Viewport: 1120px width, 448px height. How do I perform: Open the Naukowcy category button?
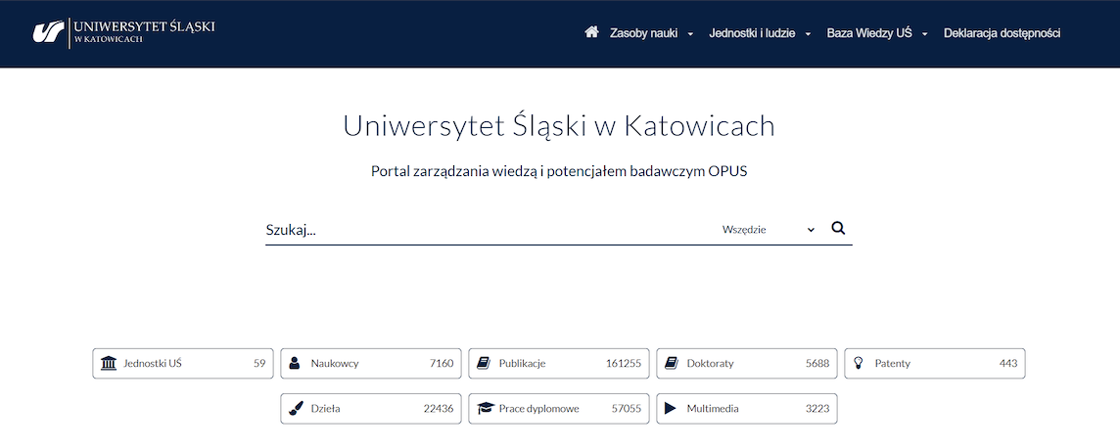[371, 363]
